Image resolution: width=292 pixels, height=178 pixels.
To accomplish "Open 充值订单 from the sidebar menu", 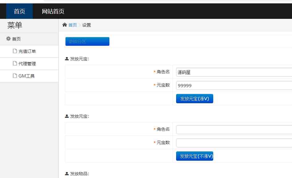I will pyautogui.click(x=28, y=51).
